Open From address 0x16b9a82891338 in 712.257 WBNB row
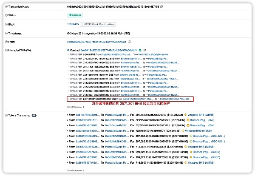This screenshot has height=176, width=255. tap(88, 147)
